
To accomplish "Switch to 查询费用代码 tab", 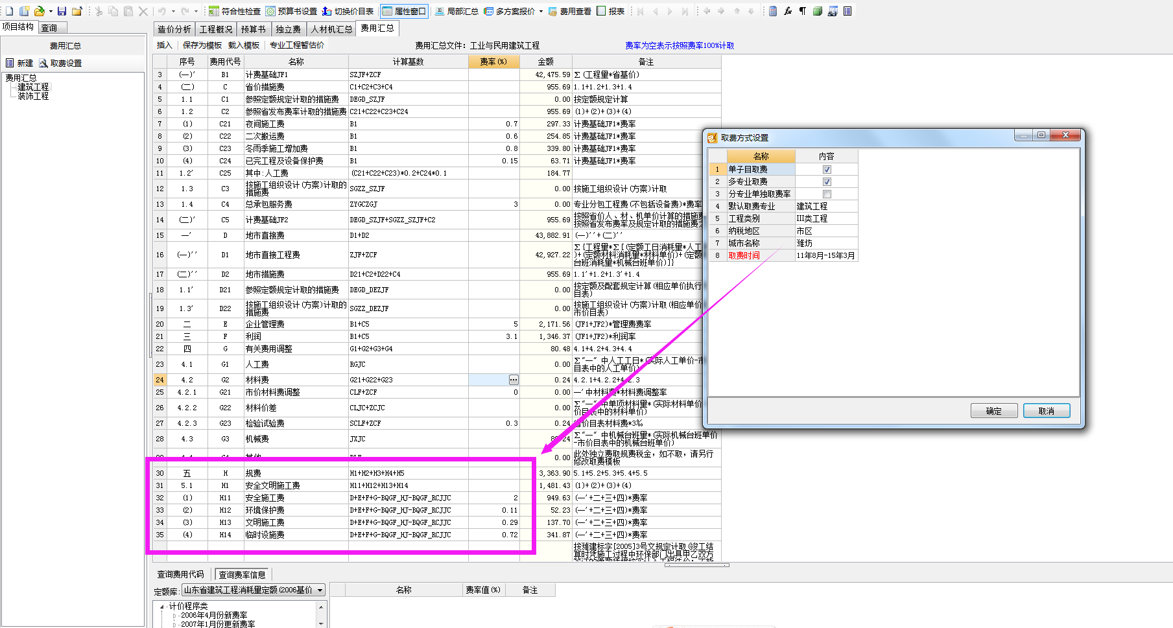I will tap(181, 574).
